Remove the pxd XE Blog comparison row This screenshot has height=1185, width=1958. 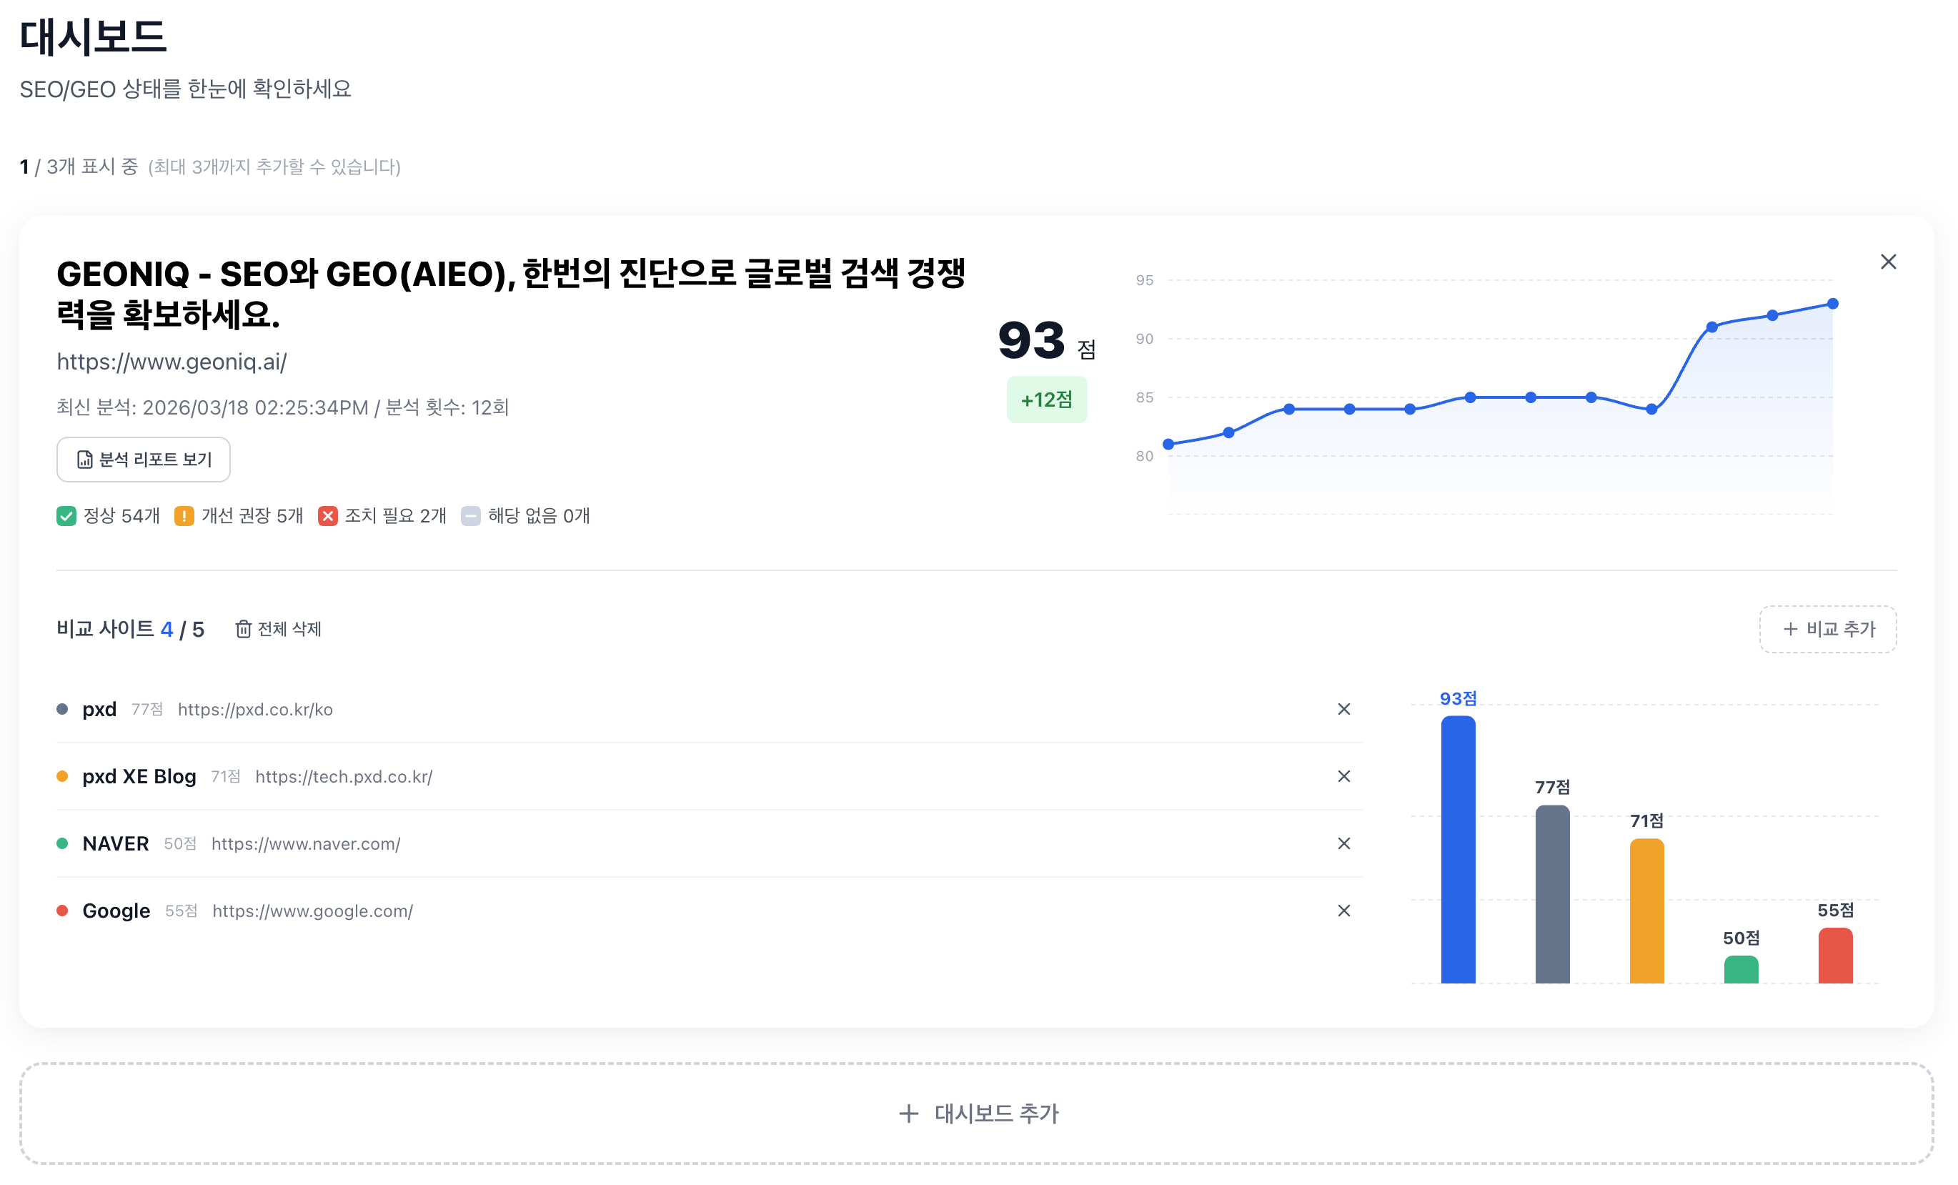coord(1343,776)
